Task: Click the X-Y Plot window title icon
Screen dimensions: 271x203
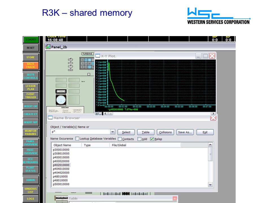Action: 98,56
